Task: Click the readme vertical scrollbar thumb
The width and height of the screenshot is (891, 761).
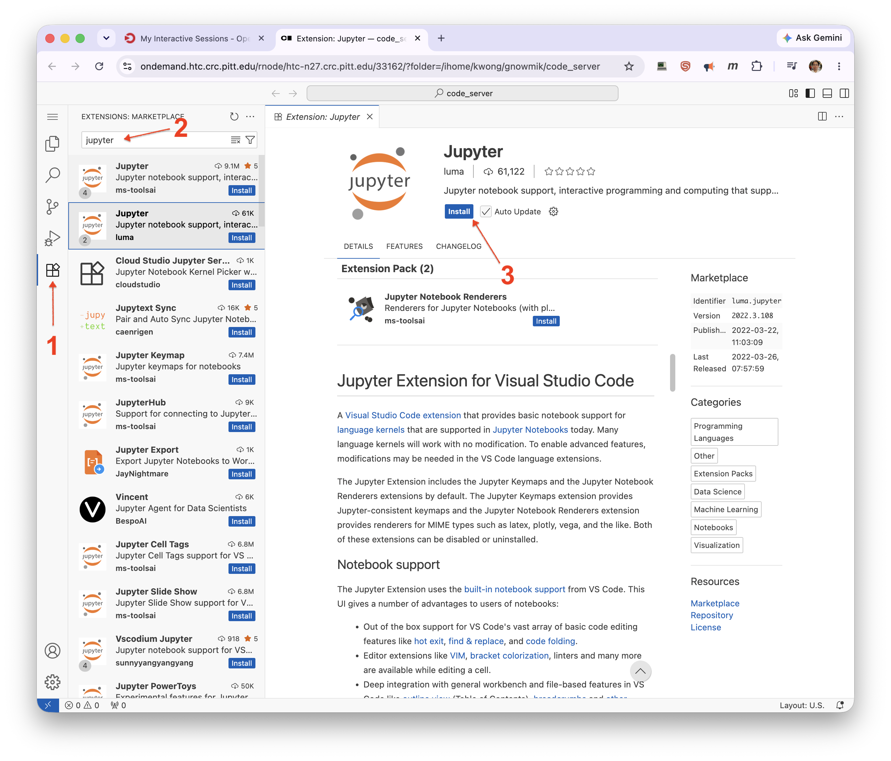Action: [673, 372]
